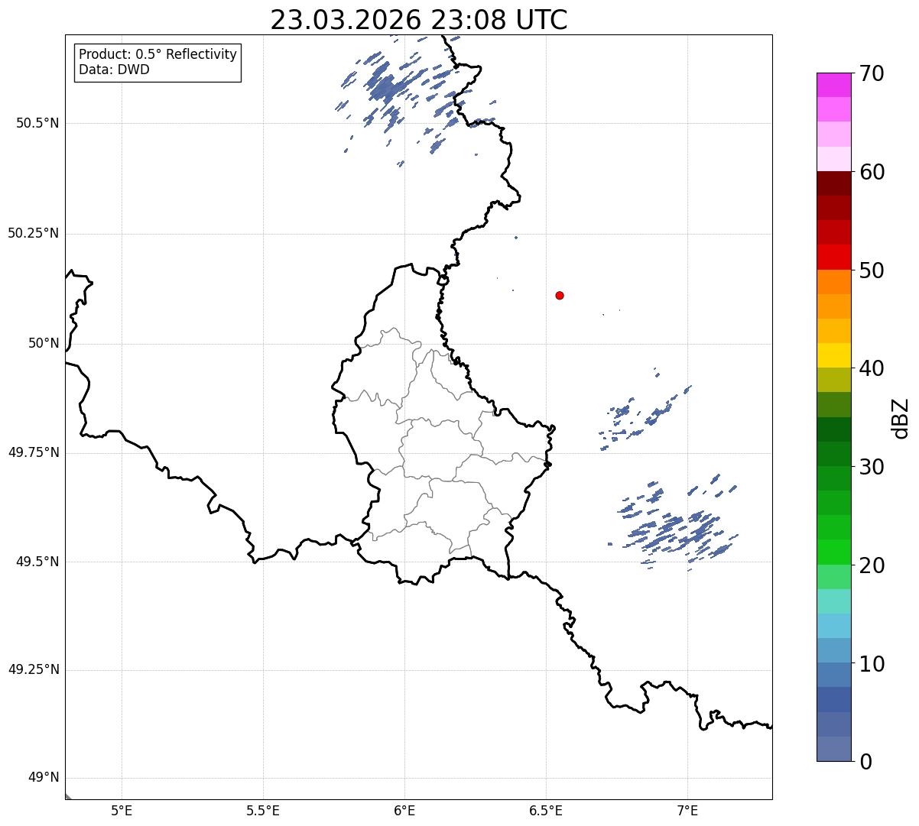Click the 50.5°N latitude label
This screenshot has height=826, width=919.
click(x=37, y=123)
